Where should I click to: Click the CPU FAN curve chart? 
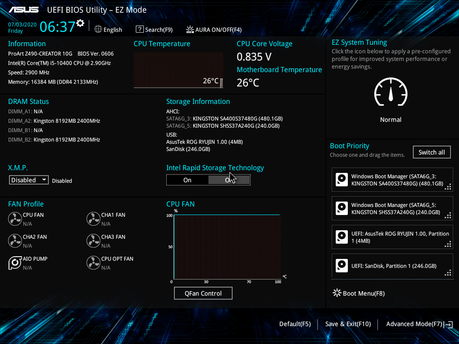[227, 247]
